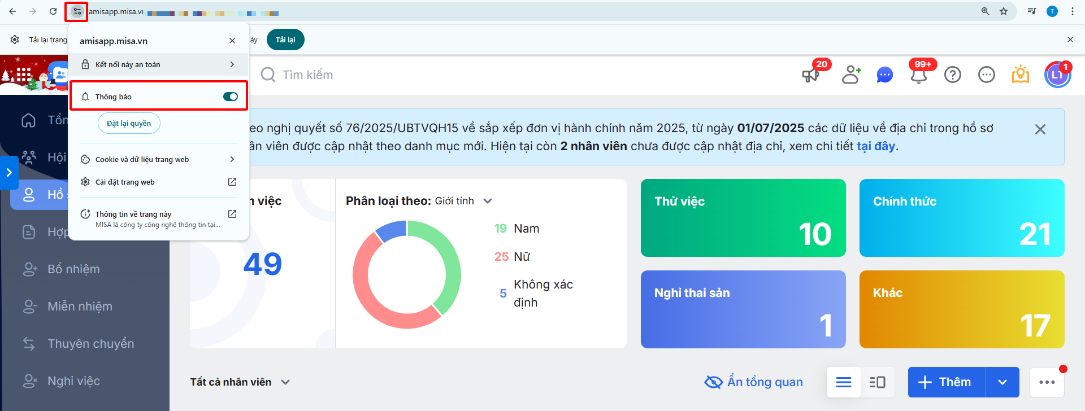Toggle the Thông báo notification switch
Viewport: 1085px width, 411px height.
coord(231,97)
